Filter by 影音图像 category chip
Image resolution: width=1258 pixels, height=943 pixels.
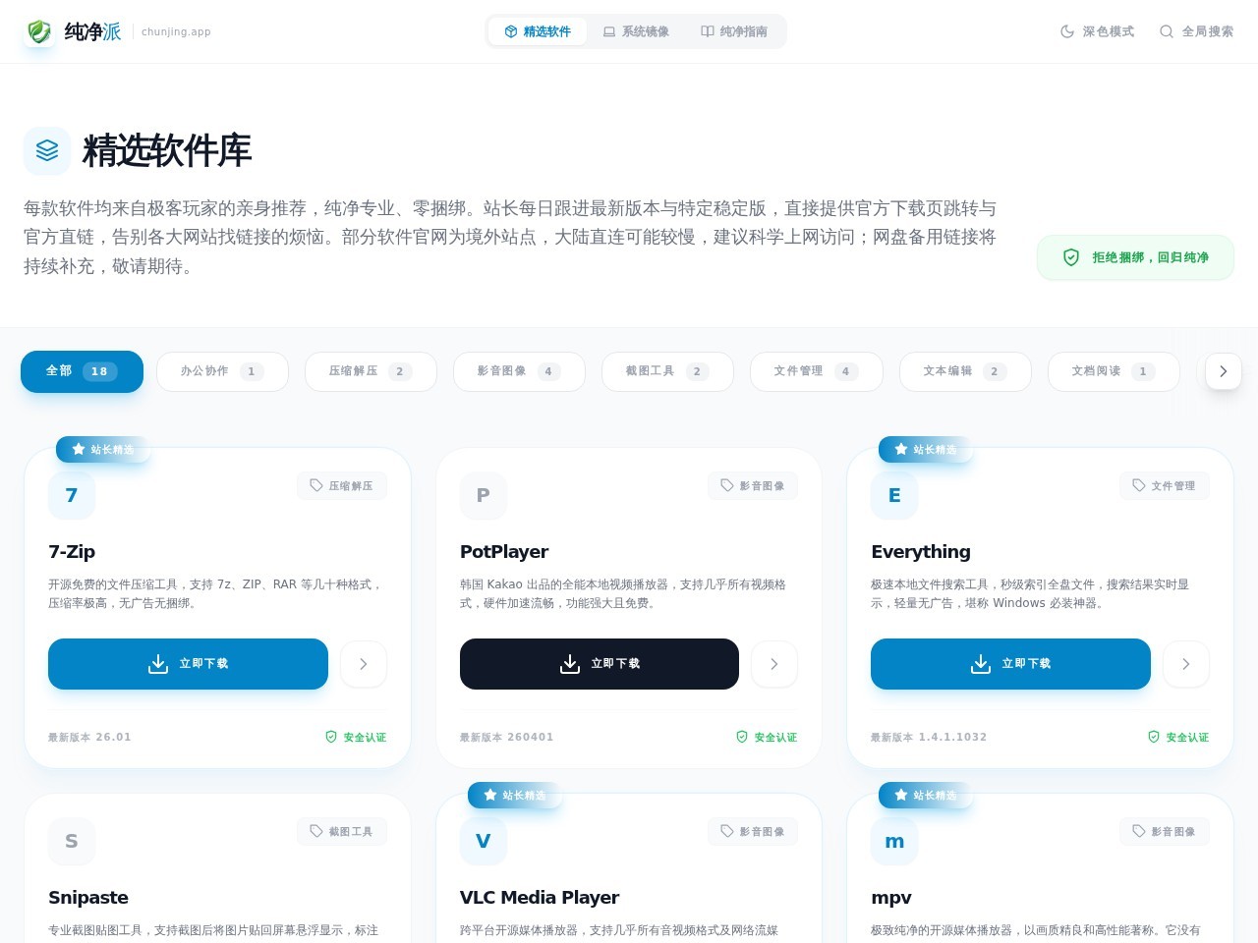pyautogui.click(x=519, y=371)
